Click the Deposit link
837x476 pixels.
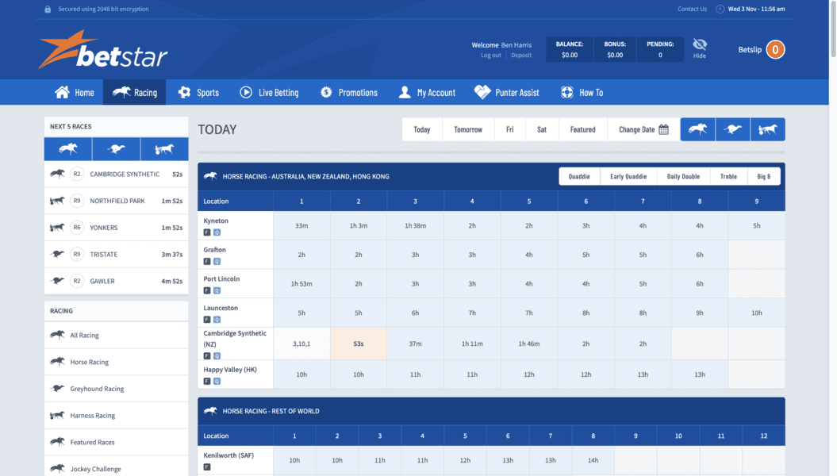pyautogui.click(x=520, y=54)
